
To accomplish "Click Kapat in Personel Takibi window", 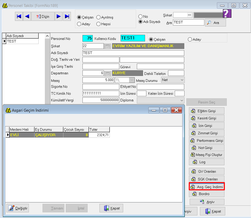I will (x=213, y=211).
